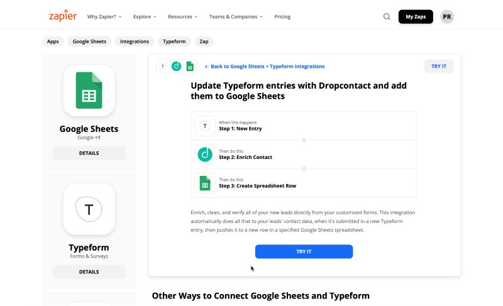Expand the Why Zapier? menu
The height and width of the screenshot is (306, 503).
pos(104,17)
